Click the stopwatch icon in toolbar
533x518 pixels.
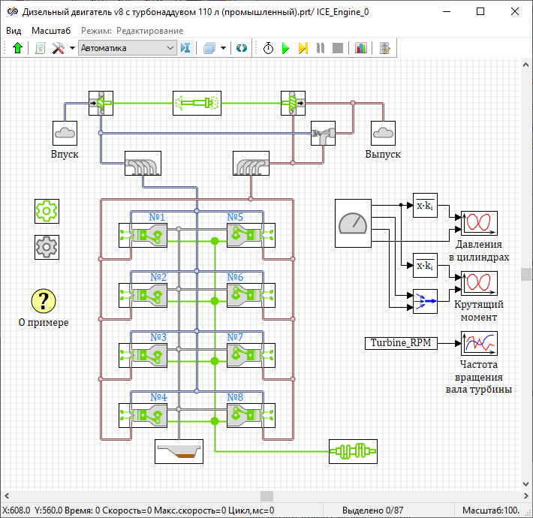269,48
